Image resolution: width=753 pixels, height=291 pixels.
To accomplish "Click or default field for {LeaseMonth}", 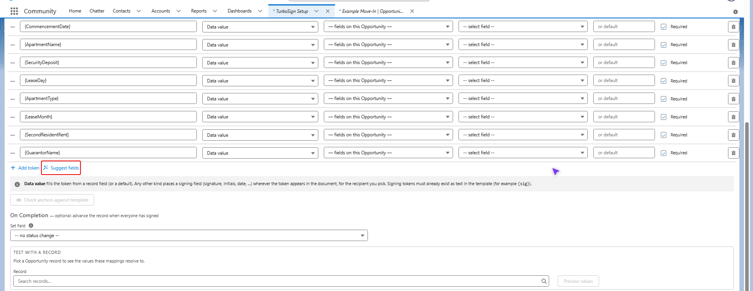I will point(624,117).
